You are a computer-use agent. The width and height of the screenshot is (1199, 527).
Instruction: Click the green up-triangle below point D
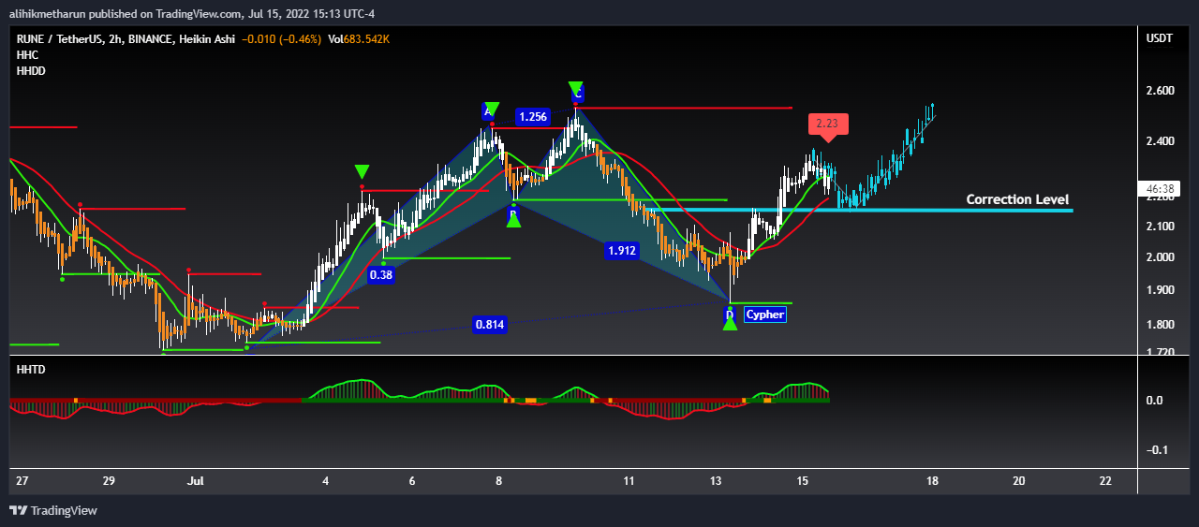tap(730, 324)
